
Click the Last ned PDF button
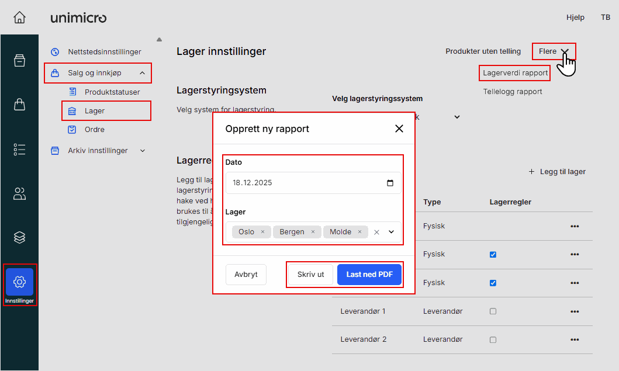click(369, 274)
